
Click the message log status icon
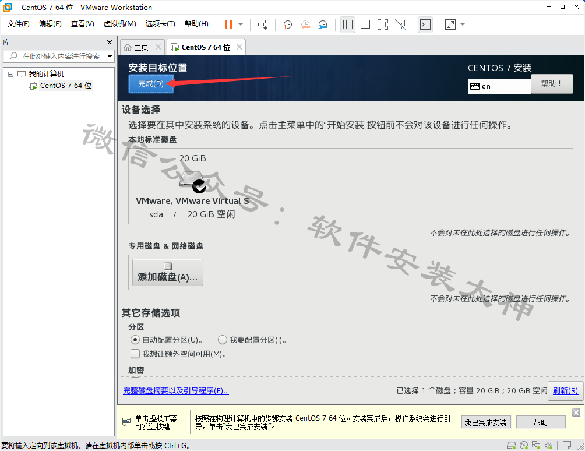[x=567, y=445]
